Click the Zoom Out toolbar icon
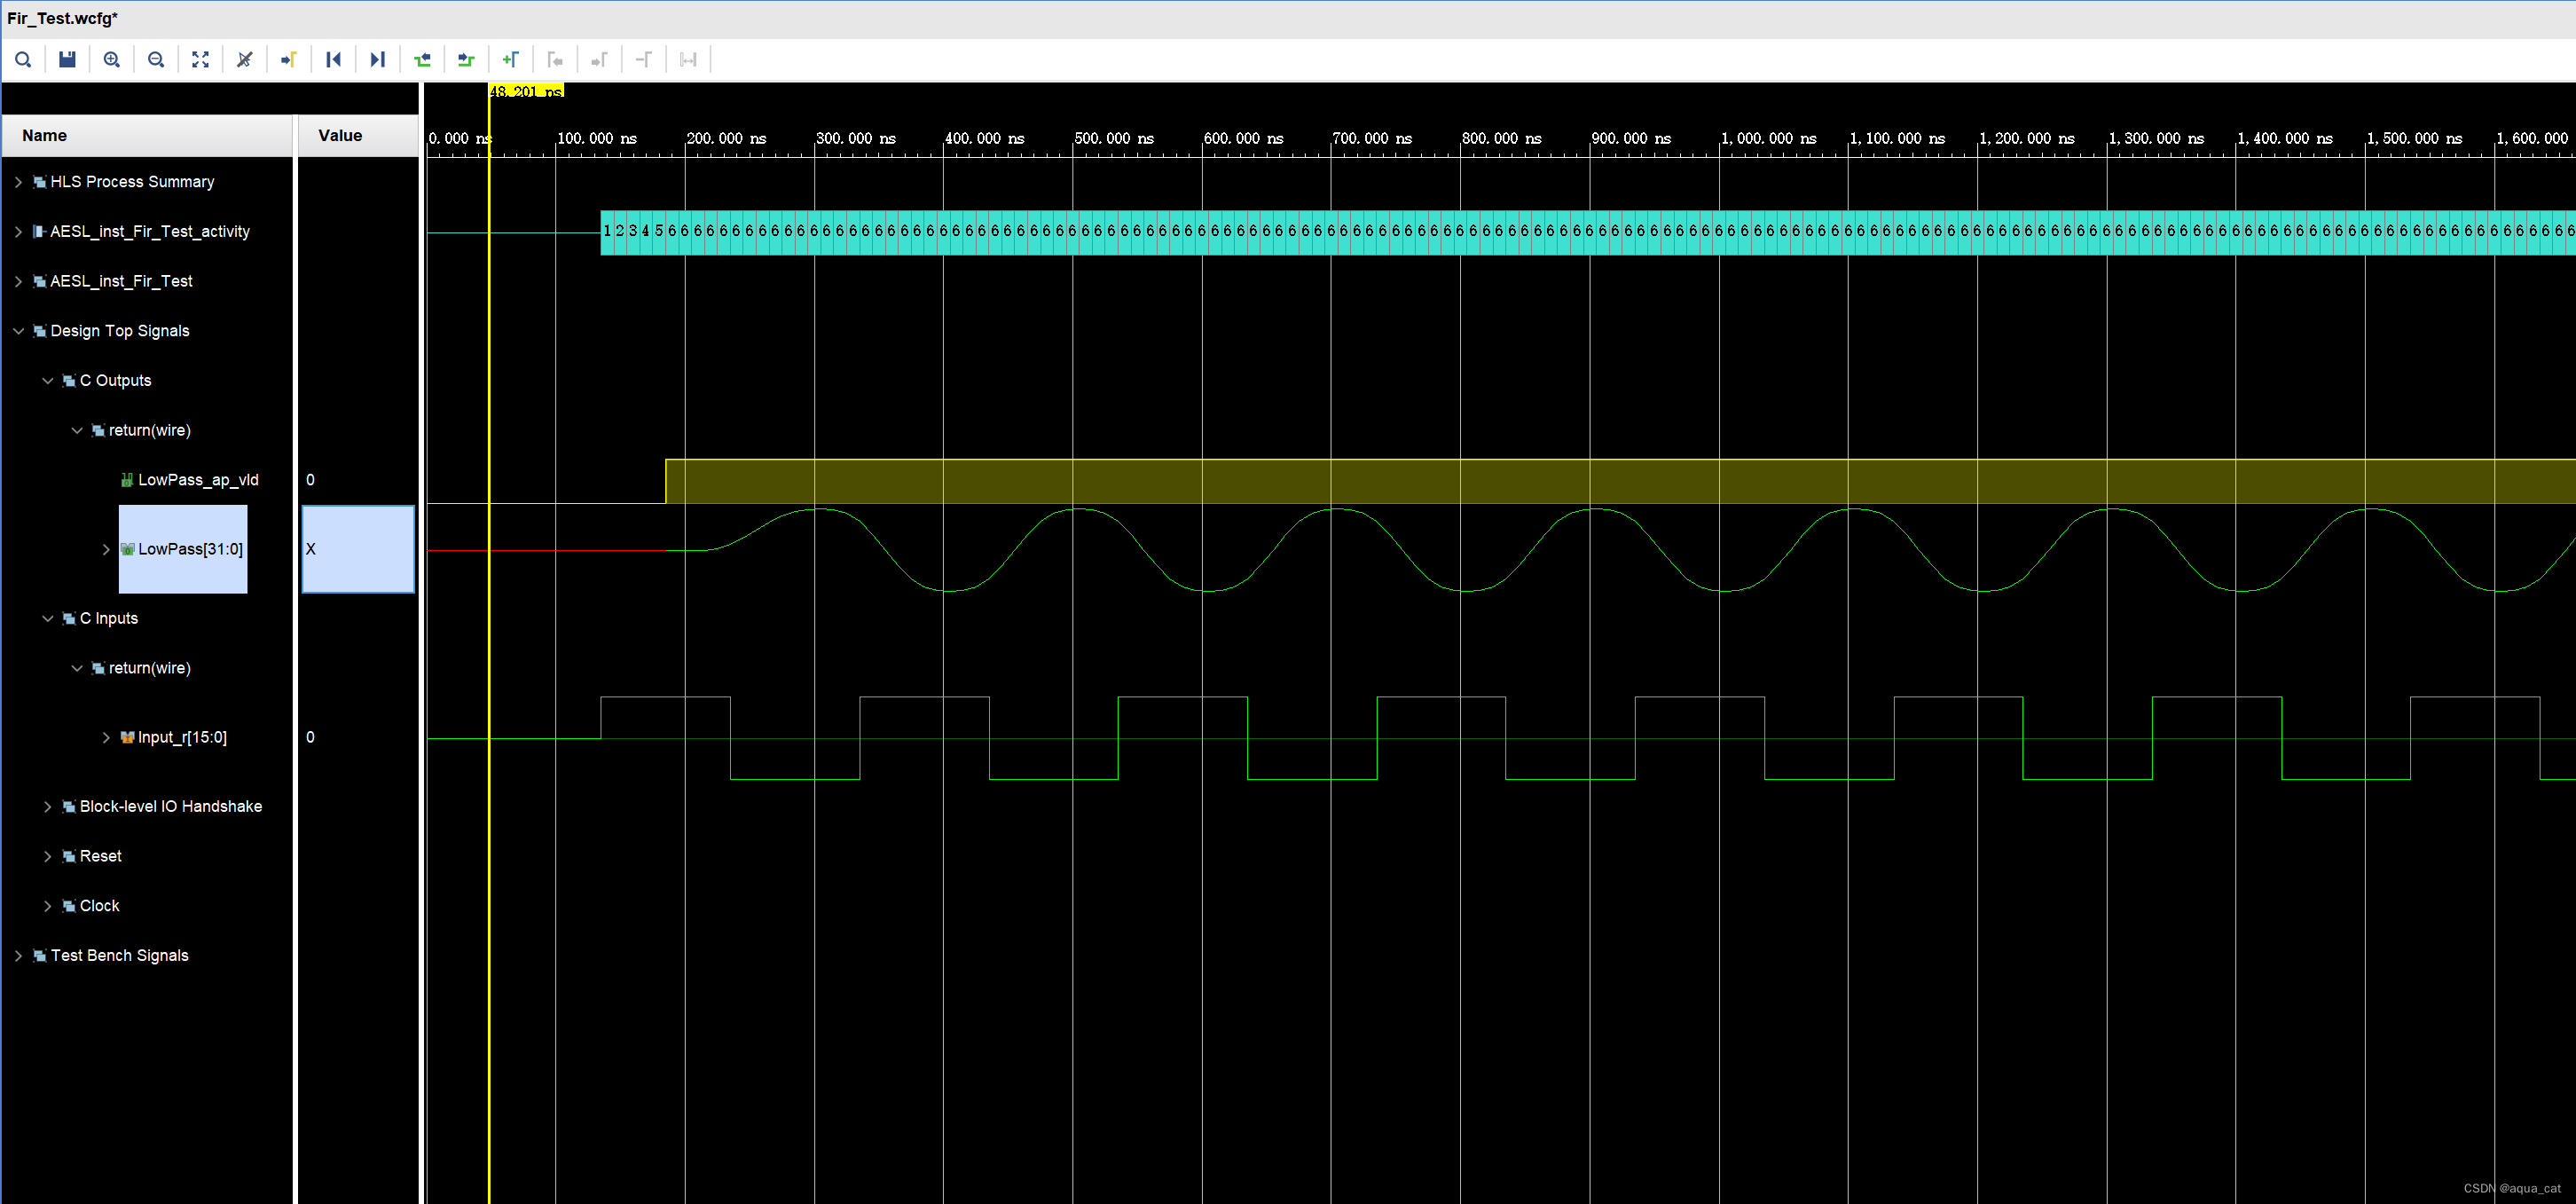Viewport: 2576px width, 1204px height. [x=156, y=60]
